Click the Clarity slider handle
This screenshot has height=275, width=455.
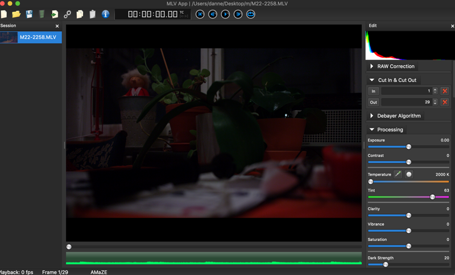(x=408, y=215)
